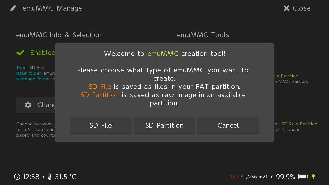This screenshot has height=185, width=329.
Task: Click the X icon to close
Action: tap(287, 8)
